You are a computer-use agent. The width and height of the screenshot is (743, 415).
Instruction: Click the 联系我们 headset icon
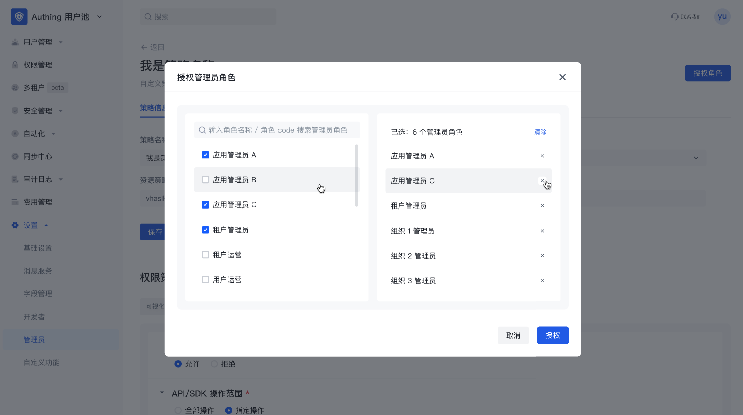pos(674,16)
